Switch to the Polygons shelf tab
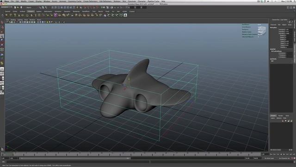296x167 pixels. click(31, 11)
